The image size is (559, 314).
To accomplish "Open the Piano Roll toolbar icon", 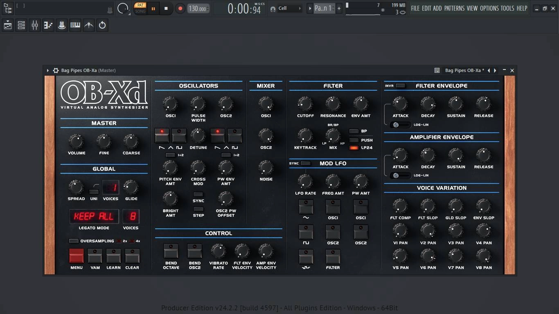I will point(48,25).
